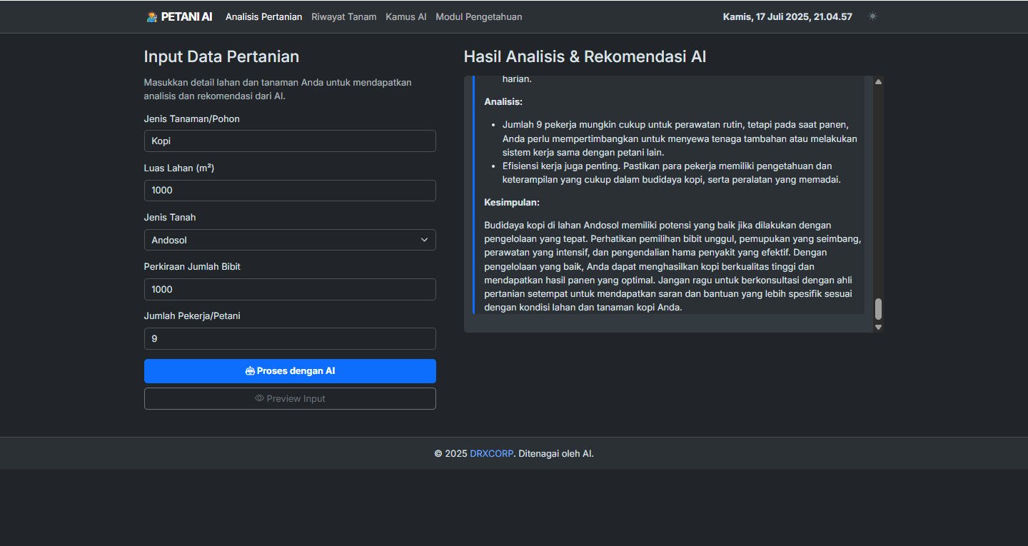This screenshot has height=546, width=1028.
Task: Click the 'Analisis:' heading in results
Action: click(503, 102)
